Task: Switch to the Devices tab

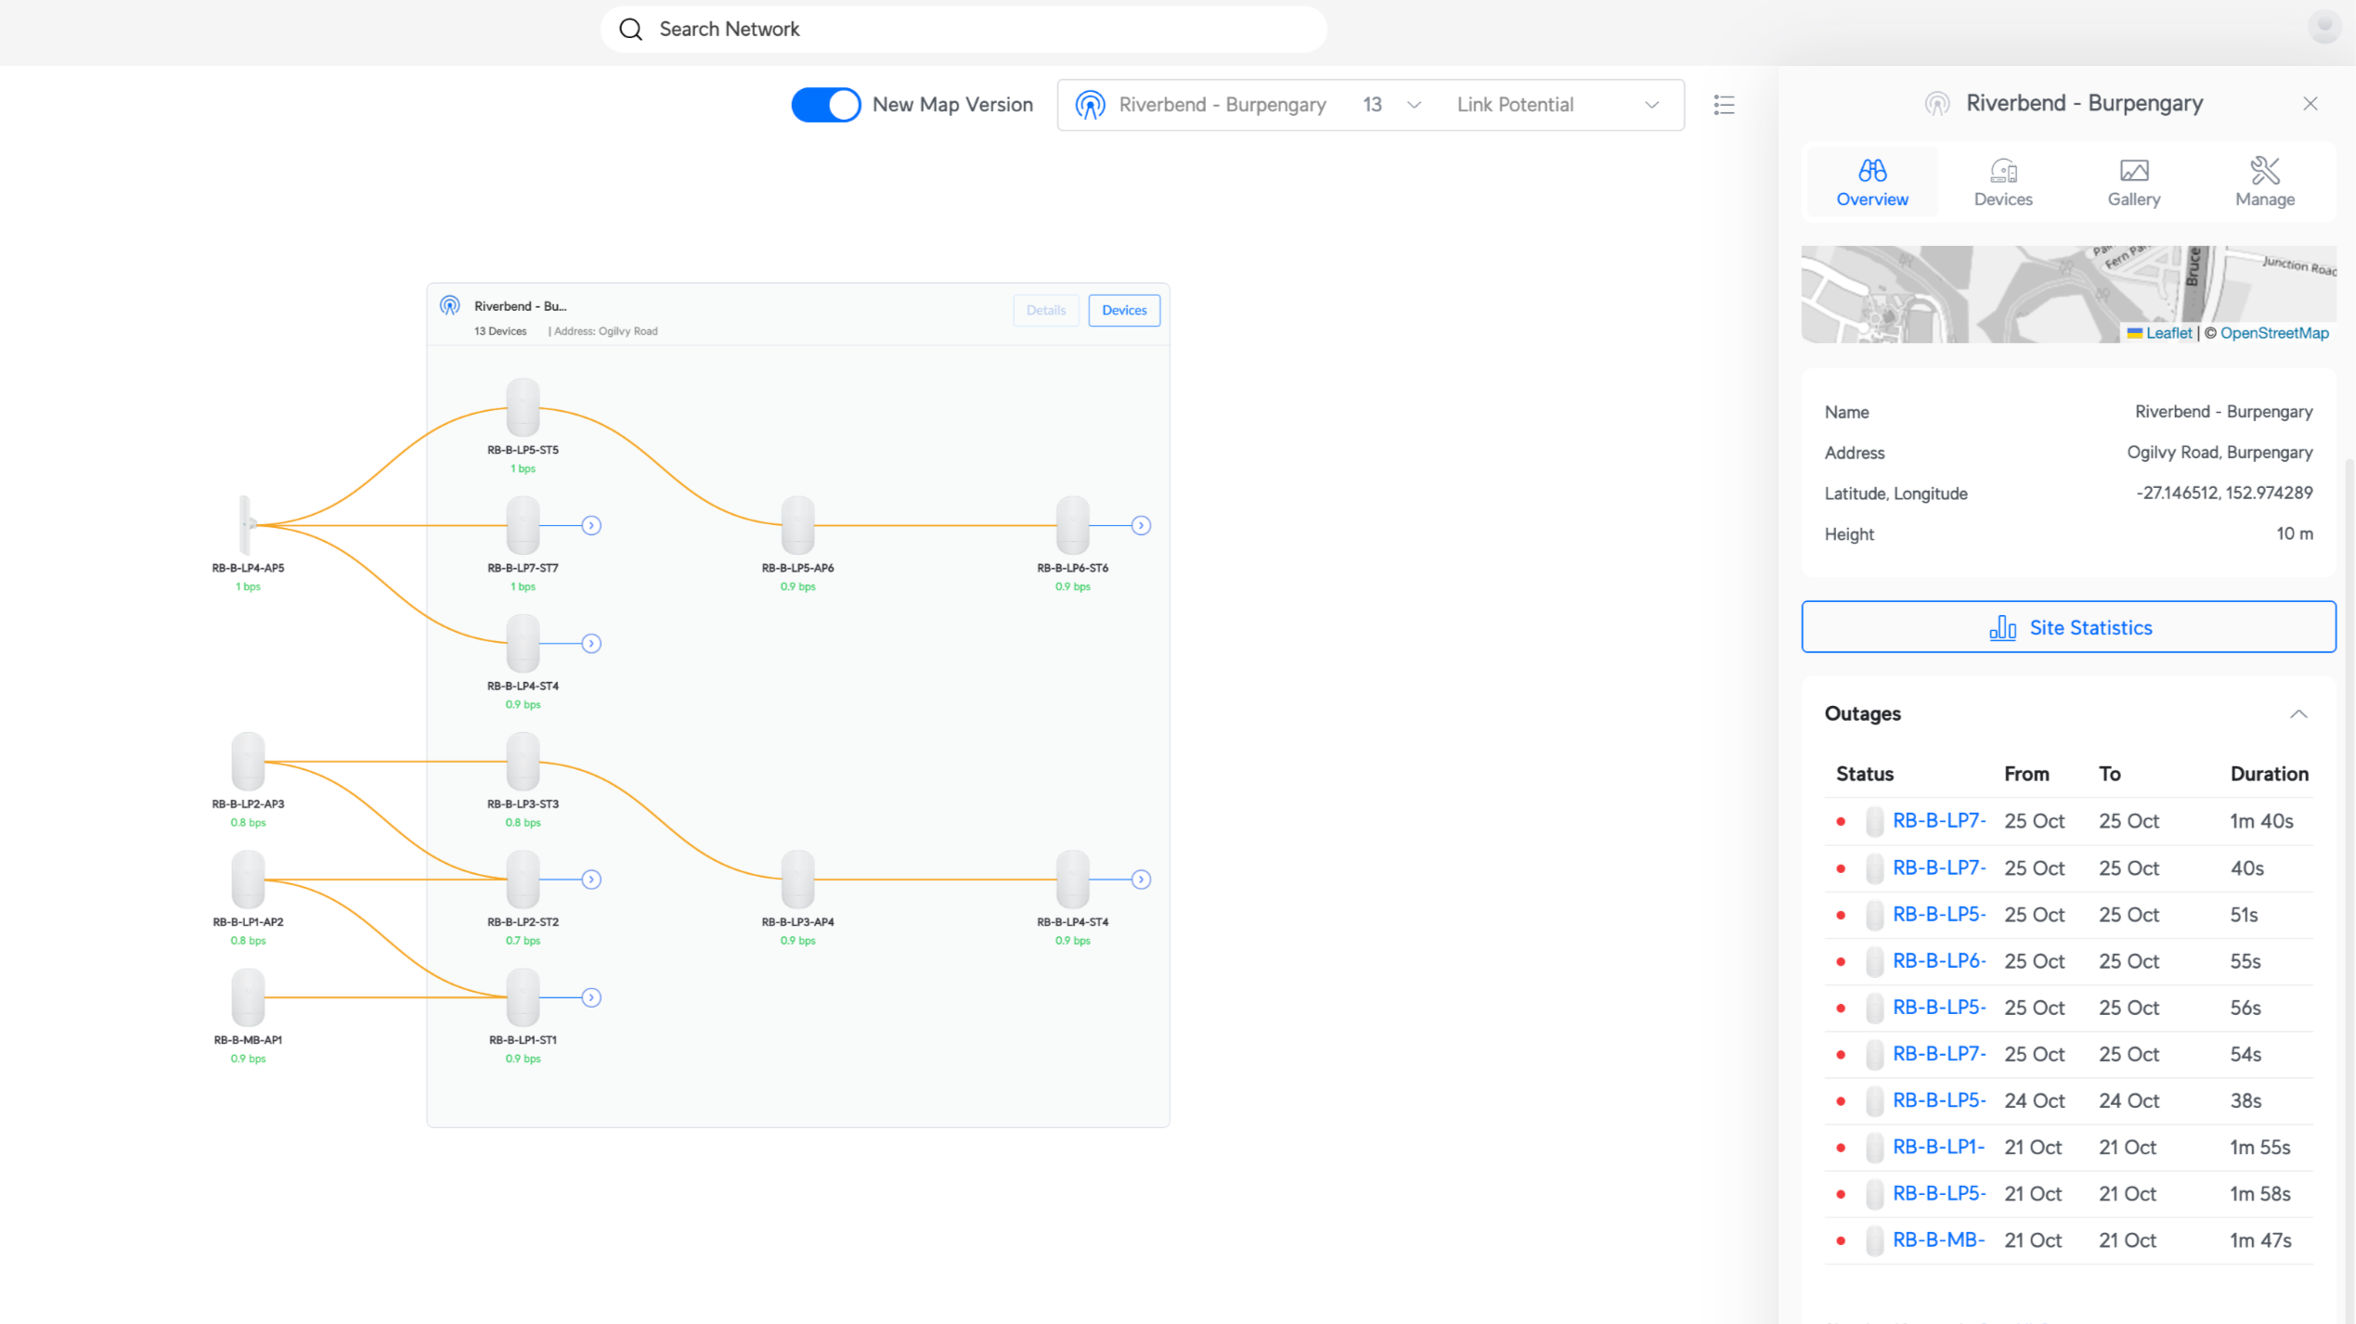Action: click(x=2002, y=182)
